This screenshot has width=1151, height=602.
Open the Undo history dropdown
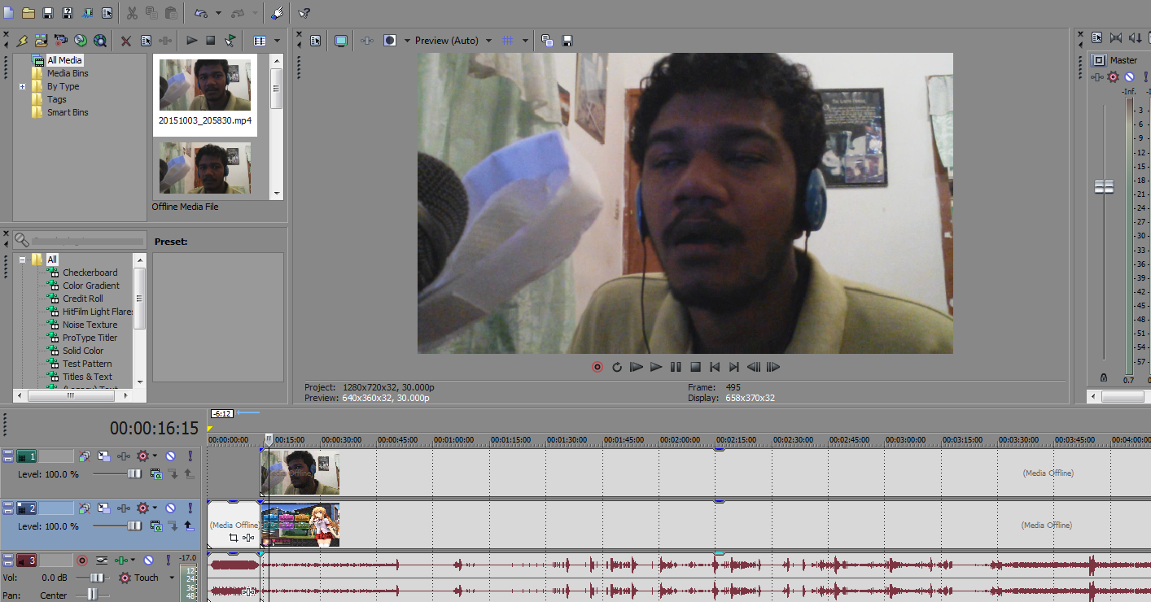coord(218,14)
